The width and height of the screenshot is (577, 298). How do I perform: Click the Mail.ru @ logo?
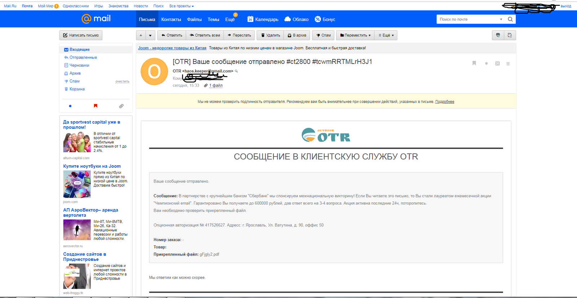pos(96,19)
